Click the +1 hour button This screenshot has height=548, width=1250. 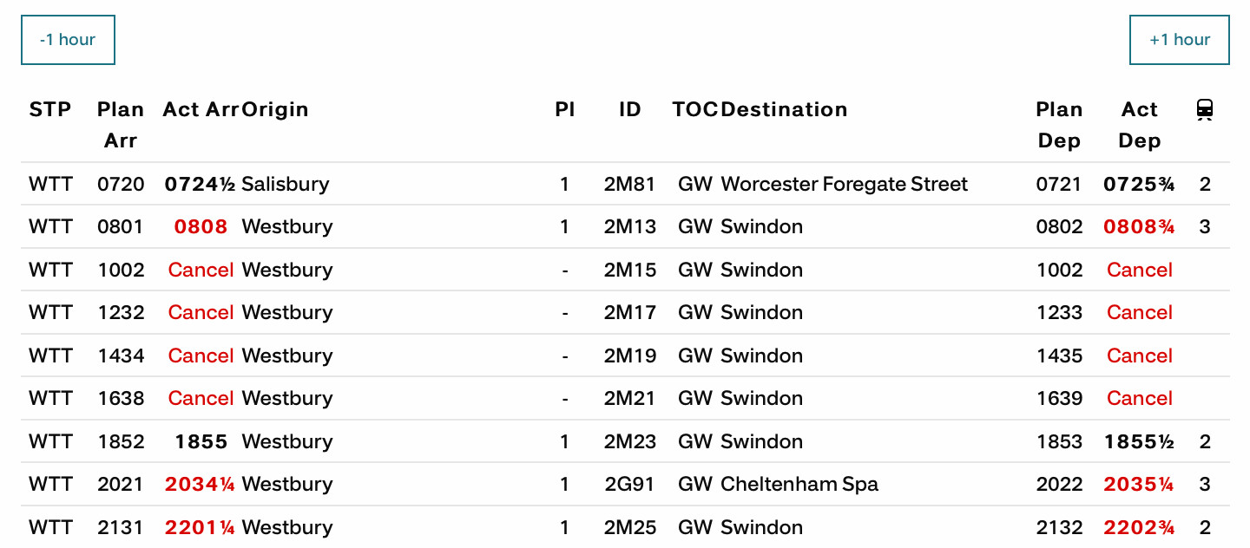(x=1179, y=40)
